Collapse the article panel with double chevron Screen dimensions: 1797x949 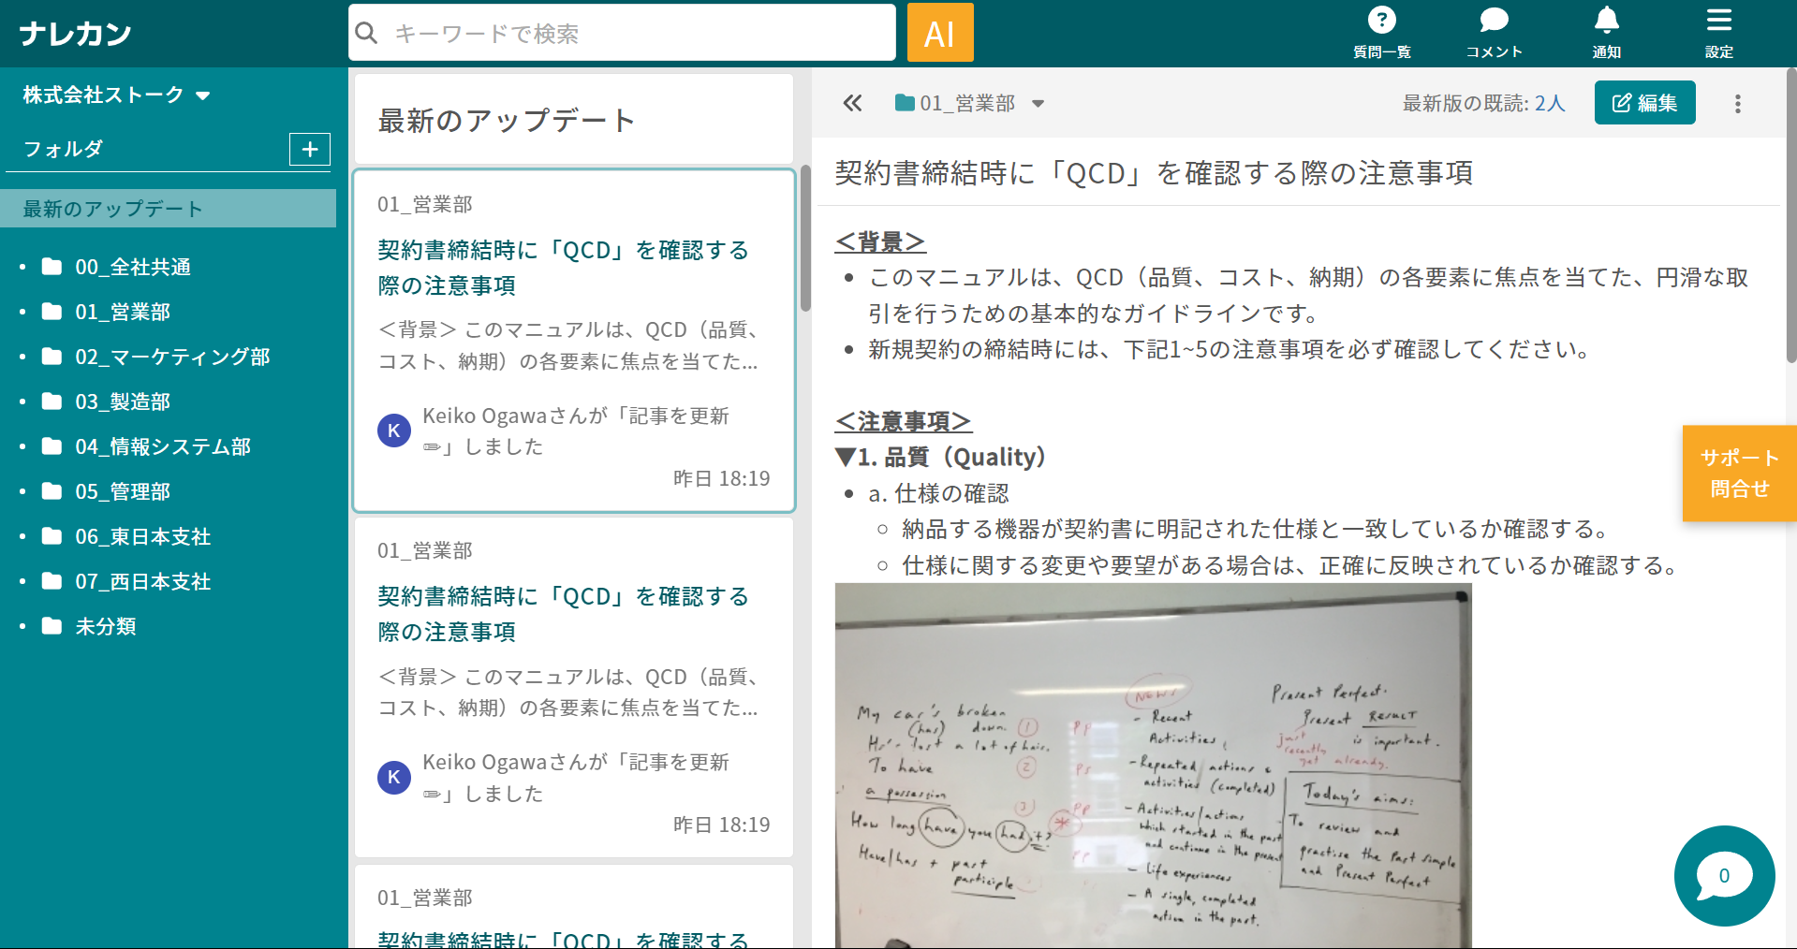[852, 103]
